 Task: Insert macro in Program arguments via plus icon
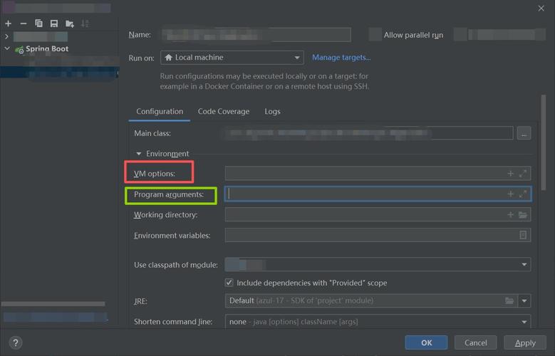coord(510,194)
